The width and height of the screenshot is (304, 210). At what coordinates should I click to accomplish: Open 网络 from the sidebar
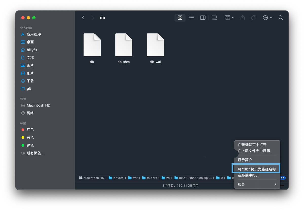tap(30, 113)
